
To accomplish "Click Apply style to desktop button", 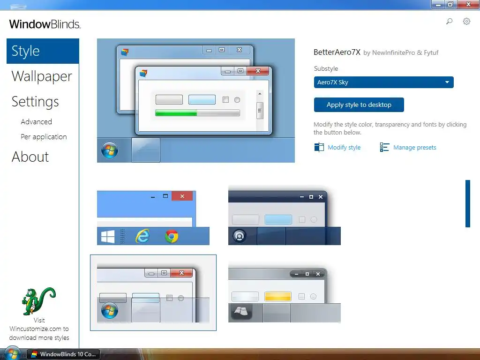I will coord(359,105).
